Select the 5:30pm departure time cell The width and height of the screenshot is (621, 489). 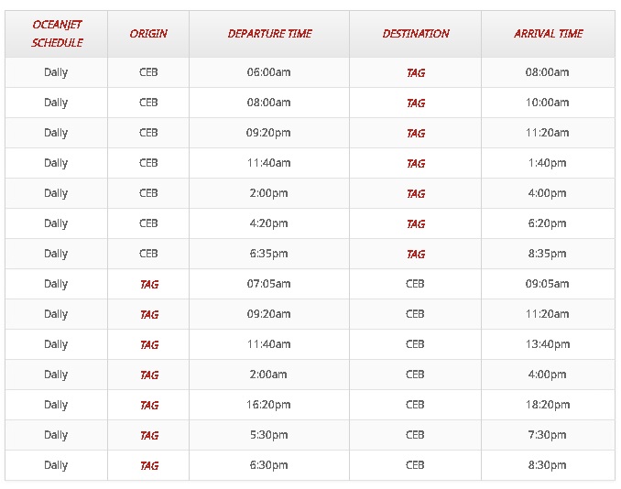pos(269,435)
